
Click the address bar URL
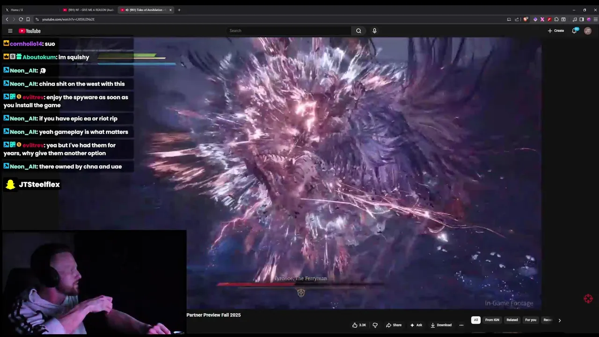tap(68, 19)
